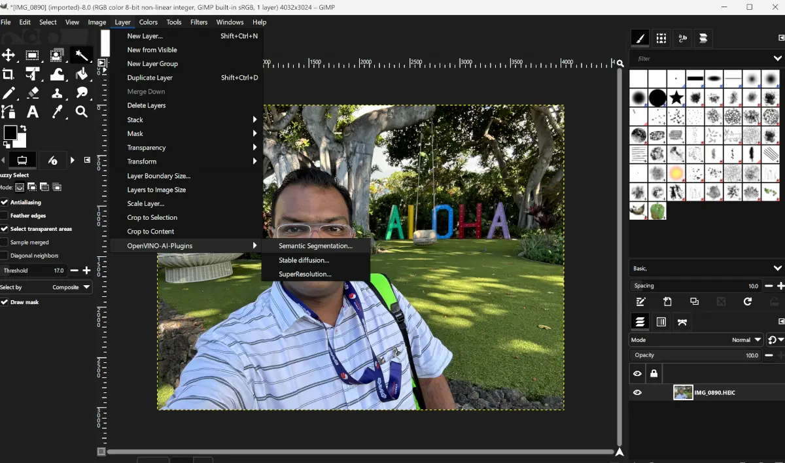This screenshot has height=463, width=785.
Task: Enable the Feather edges checkbox
Action: pos(5,215)
